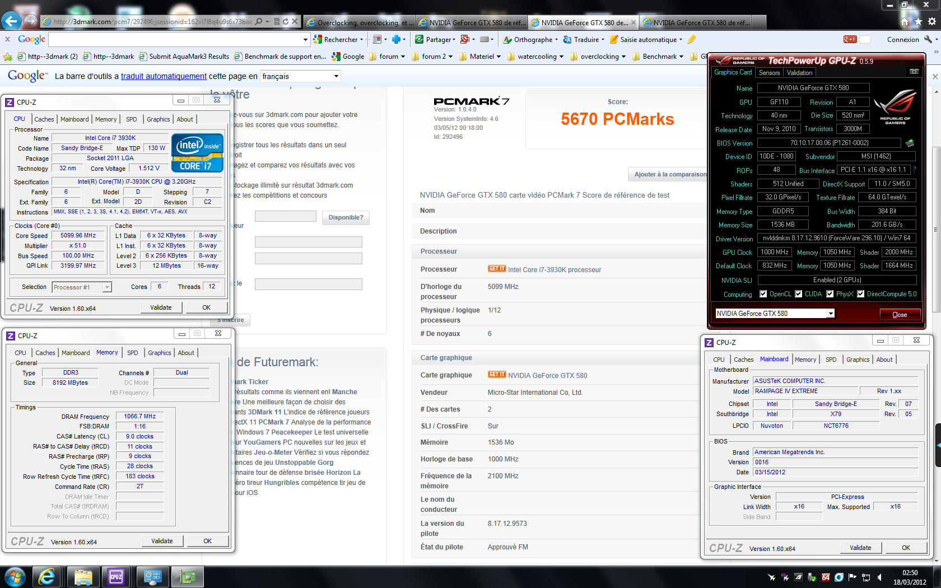Click the 'Intel Core i7-3930K processeur' link
The image size is (941, 588).
[x=555, y=269]
